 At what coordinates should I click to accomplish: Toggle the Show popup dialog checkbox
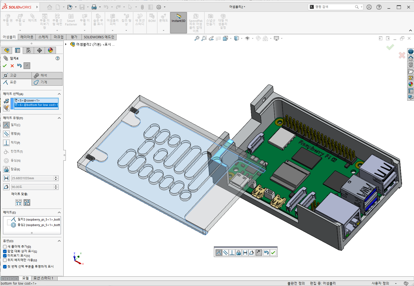coord(5,251)
